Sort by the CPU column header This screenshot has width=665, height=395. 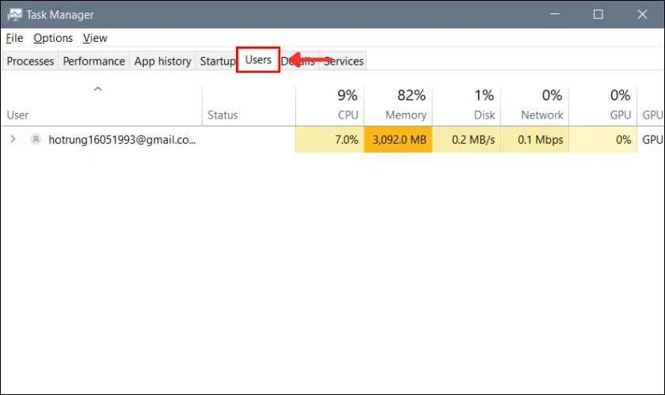coord(330,106)
